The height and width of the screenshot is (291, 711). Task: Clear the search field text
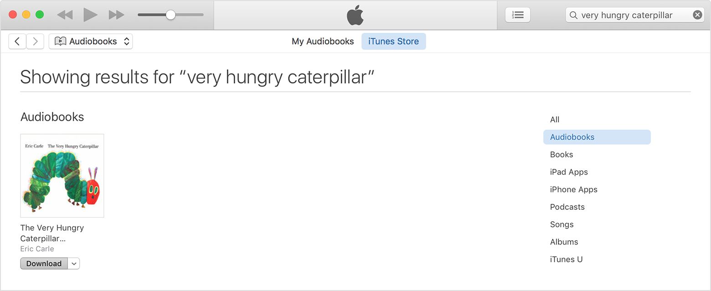[x=697, y=15]
